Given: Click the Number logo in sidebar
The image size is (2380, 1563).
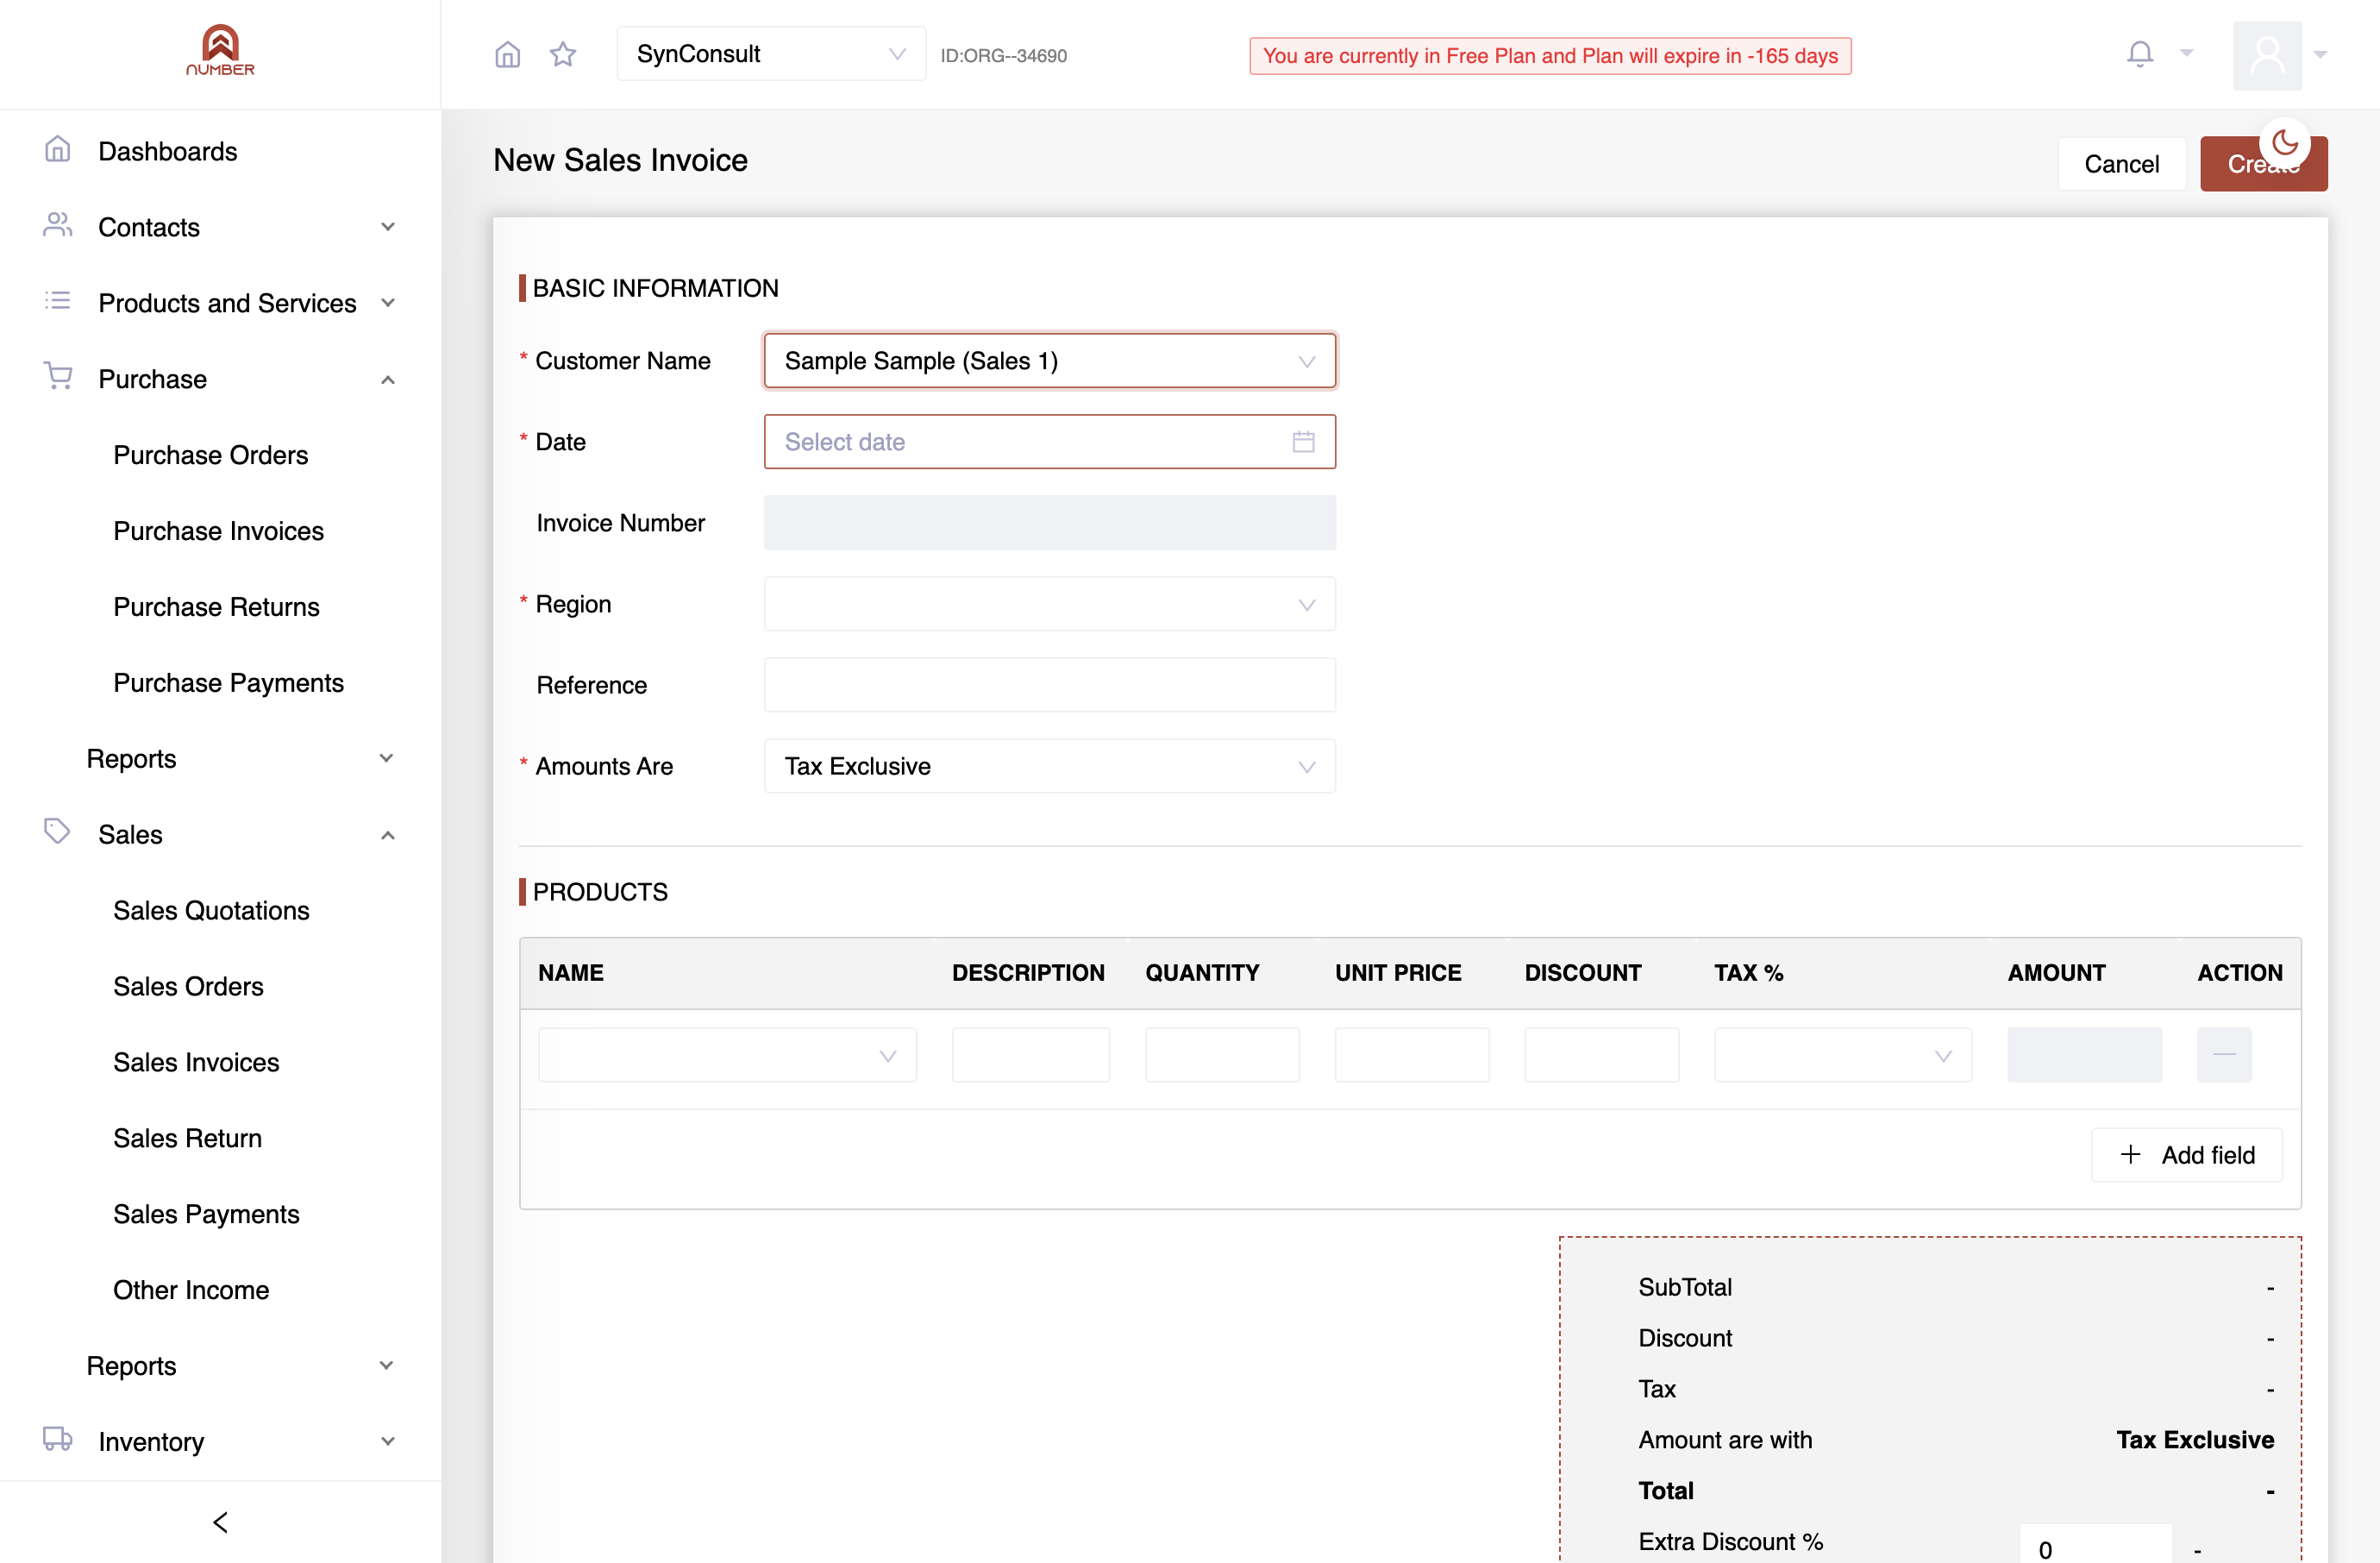Looking at the screenshot, I should pyautogui.click(x=220, y=50).
